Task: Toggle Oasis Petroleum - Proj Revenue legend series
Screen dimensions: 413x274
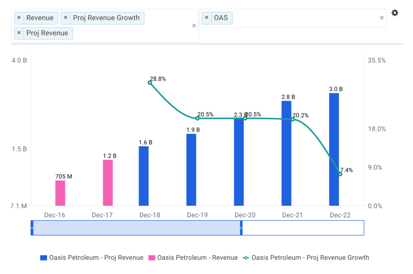Action: pos(92,257)
